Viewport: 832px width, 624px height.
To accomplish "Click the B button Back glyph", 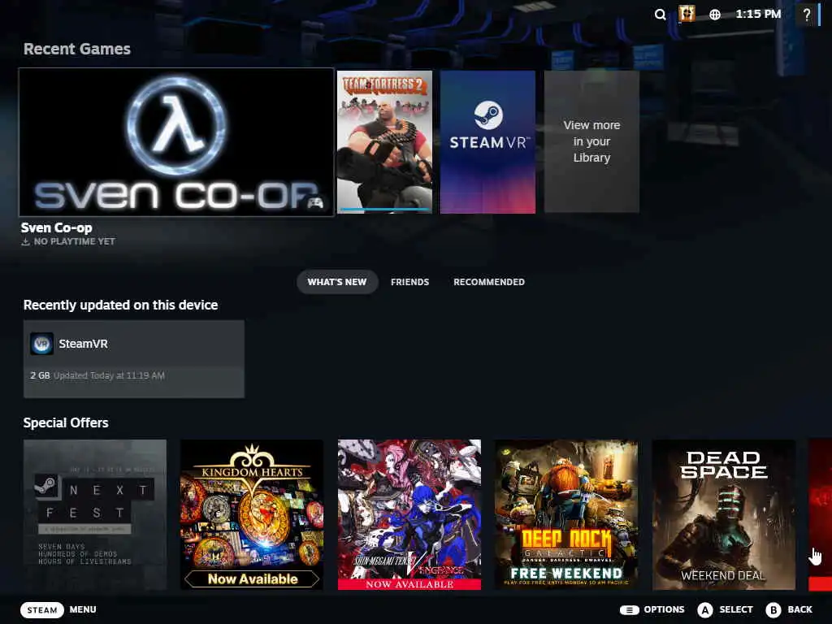I will coord(773,609).
